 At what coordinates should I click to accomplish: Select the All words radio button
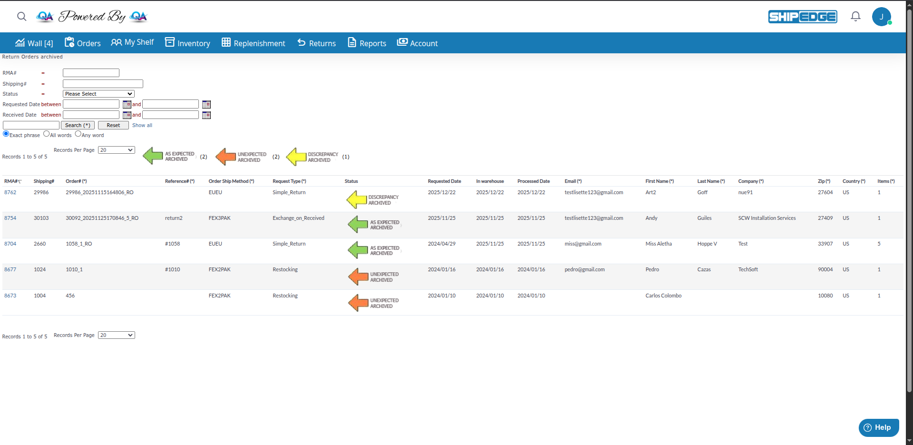click(x=47, y=134)
